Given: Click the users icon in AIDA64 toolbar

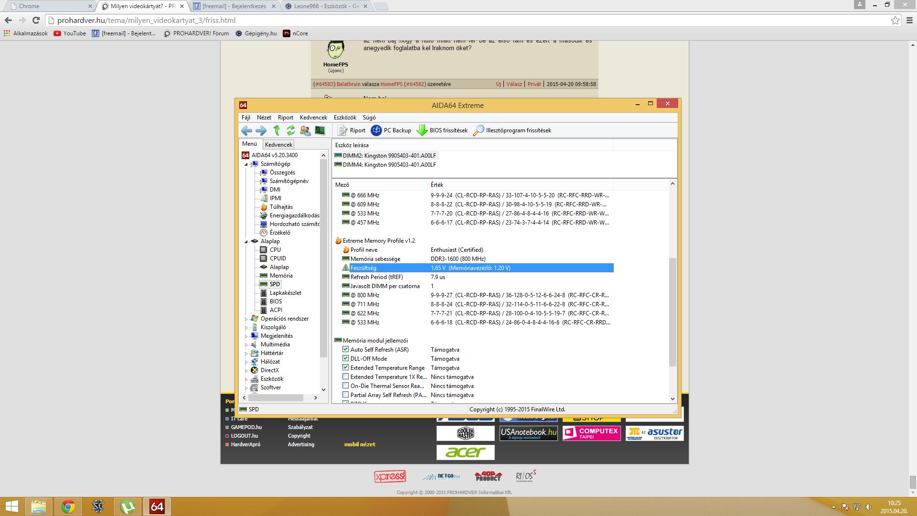Looking at the screenshot, I should click(x=305, y=130).
